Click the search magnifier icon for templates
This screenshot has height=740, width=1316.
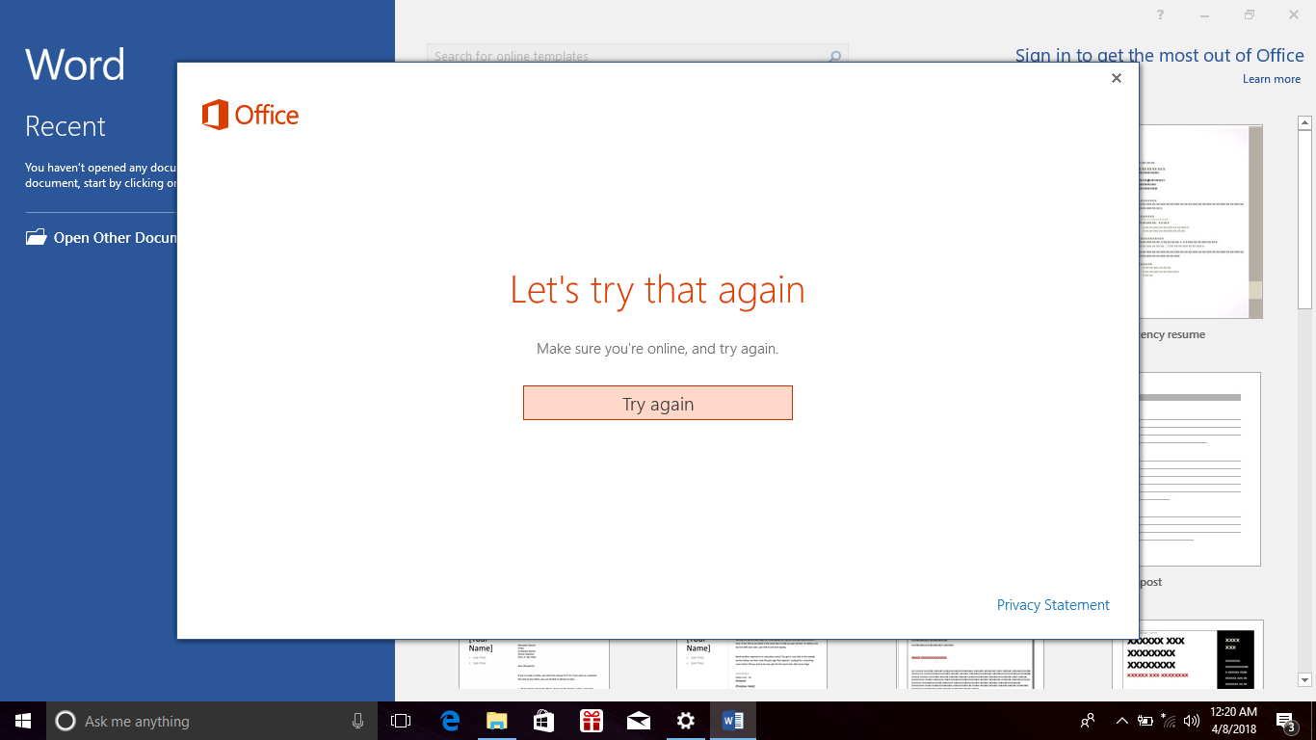click(836, 56)
